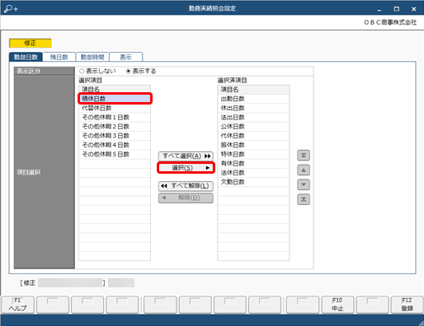The width and height of the screenshot is (424, 326).
Task: Click the すべて解除(L) button
Action: (x=186, y=186)
